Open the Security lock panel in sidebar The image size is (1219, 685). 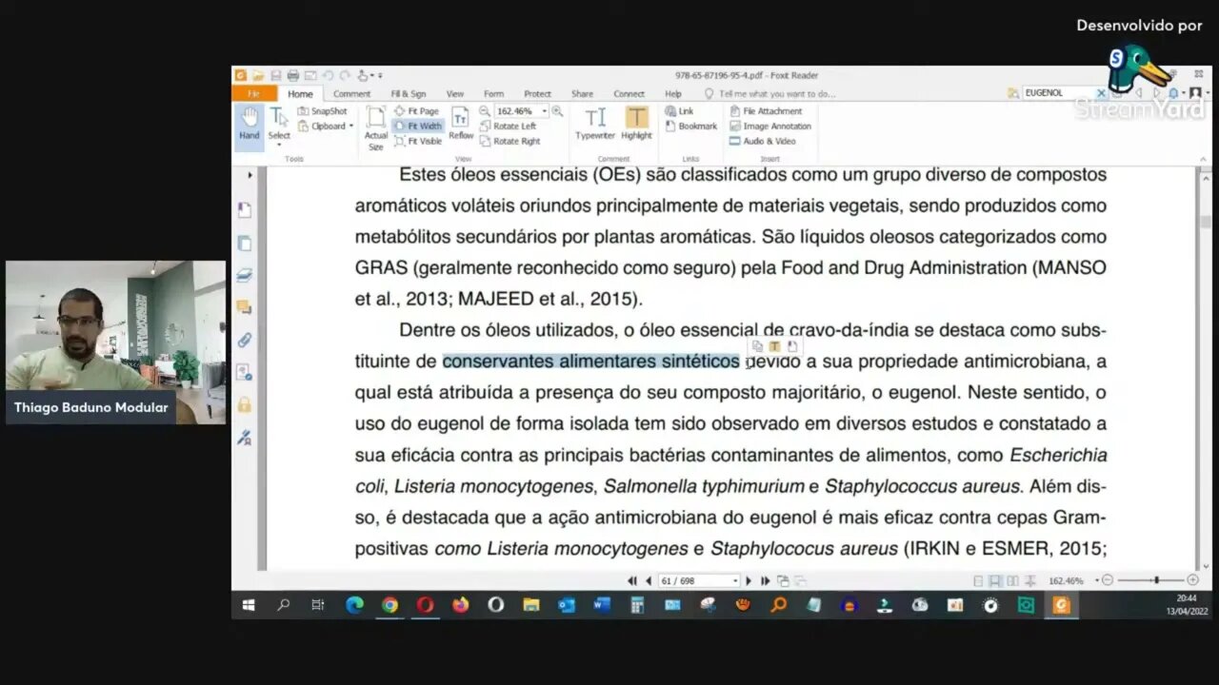(244, 405)
